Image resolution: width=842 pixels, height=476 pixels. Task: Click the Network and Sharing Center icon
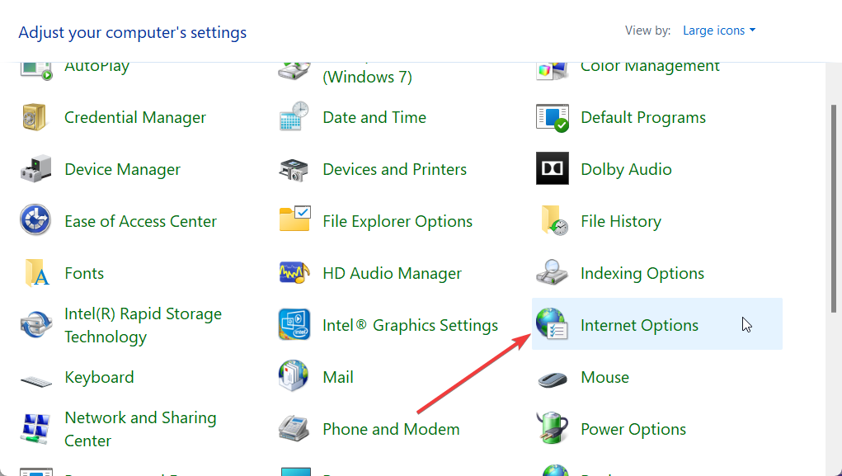point(35,429)
